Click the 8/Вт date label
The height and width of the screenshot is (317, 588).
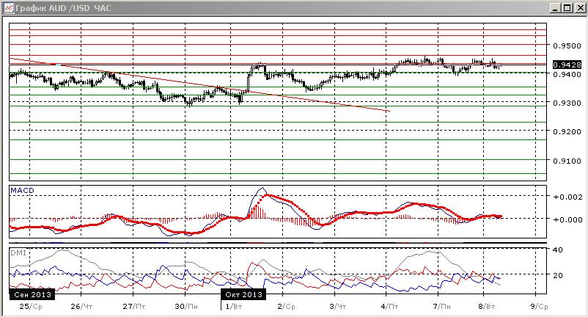pyautogui.click(x=487, y=307)
